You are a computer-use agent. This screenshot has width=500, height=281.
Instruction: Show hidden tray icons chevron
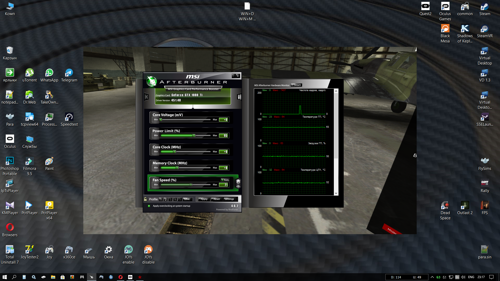[432, 277]
